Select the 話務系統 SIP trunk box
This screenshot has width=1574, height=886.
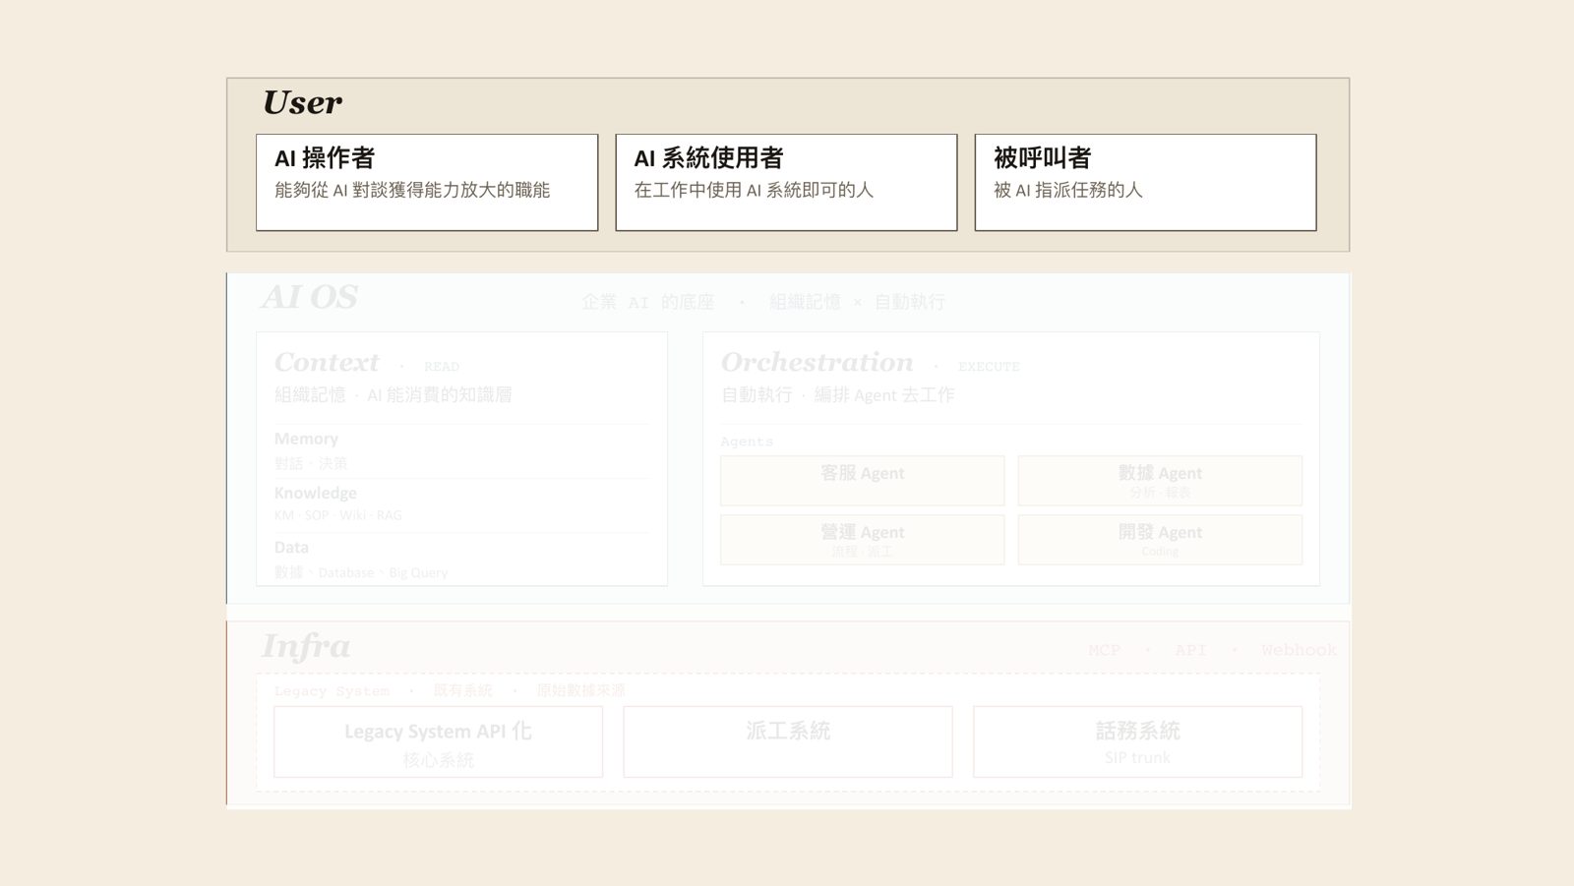[x=1137, y=742]
